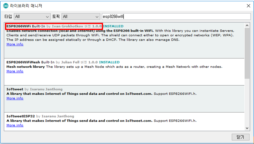The image size is (254, 144).
Task: Click the vertical scrollbar thumb
Action: click(x=247, y=53)
